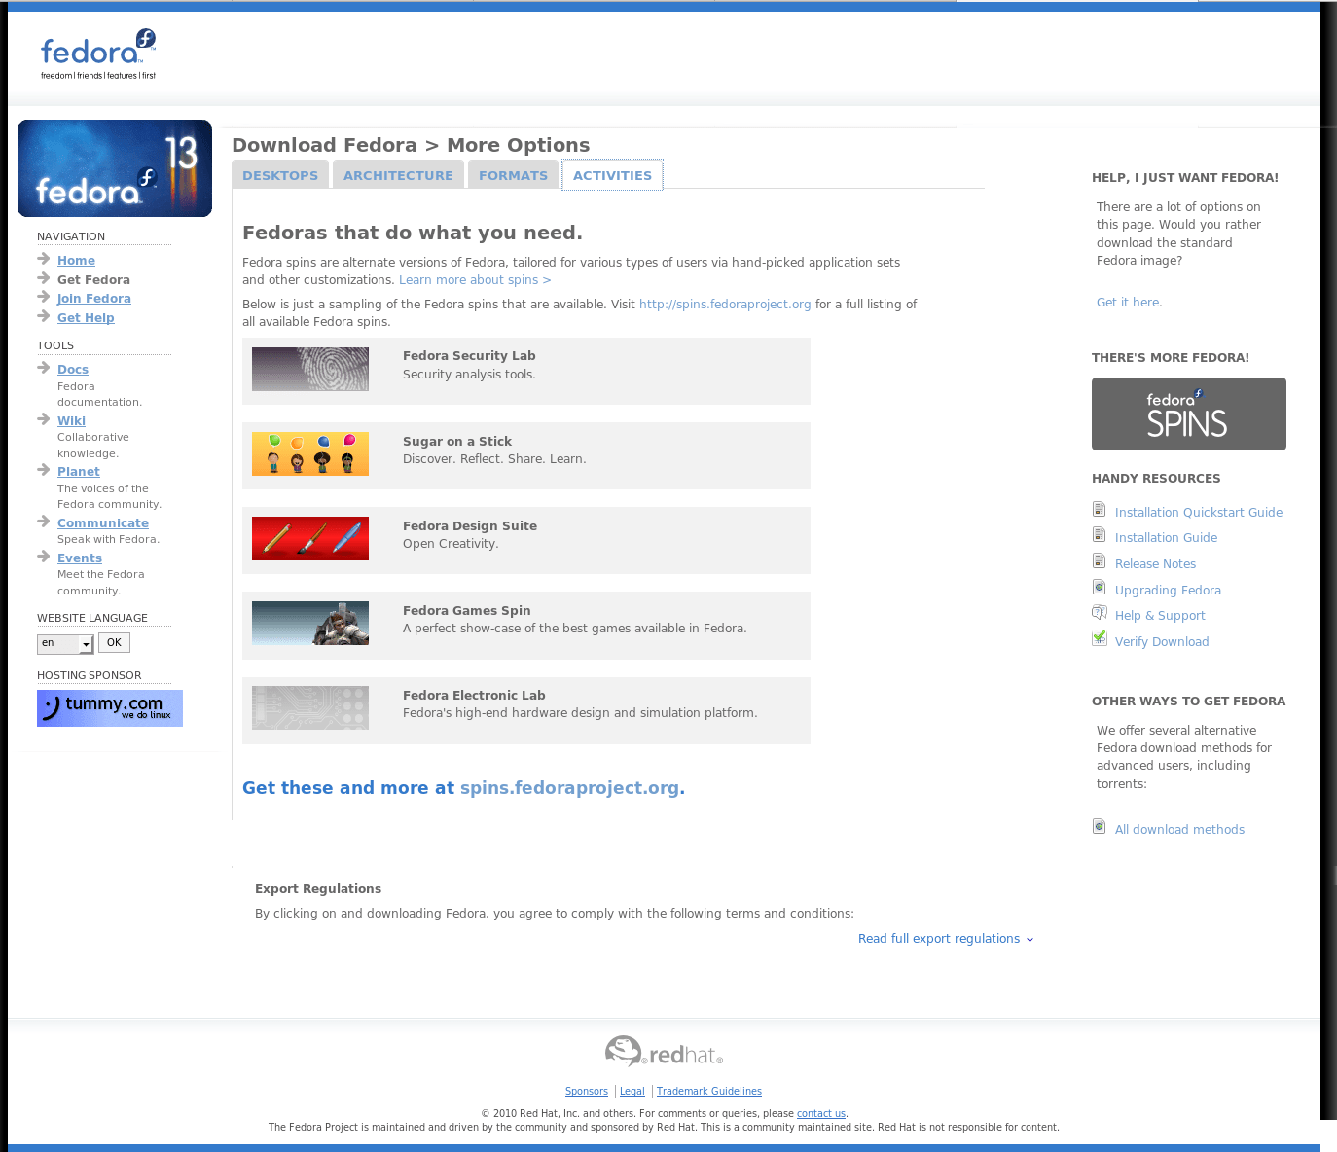Click the Verify Download checkmark icon
This screenshot has width=1337, height=1152.
pyautogui.click(x=1100, y=638)
